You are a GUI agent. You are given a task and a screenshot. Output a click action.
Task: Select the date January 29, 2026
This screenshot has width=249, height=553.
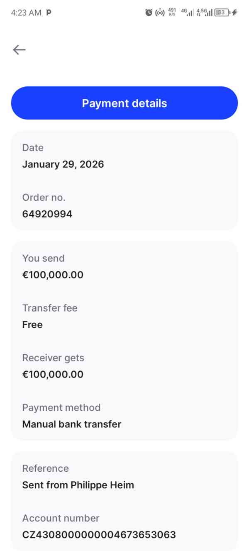click(63, 164)
